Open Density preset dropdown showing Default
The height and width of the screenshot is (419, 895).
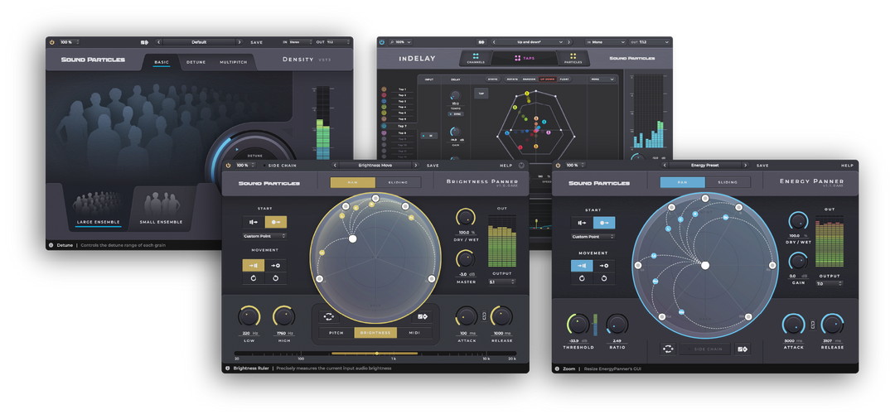tap(199, 42)
